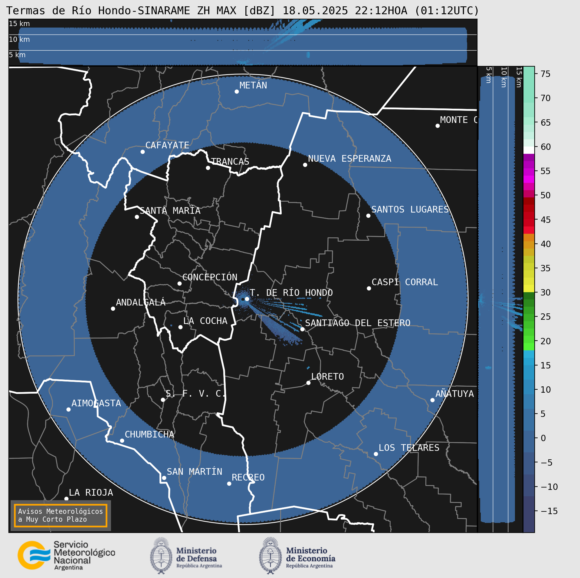
Task: Click the 10 km label in right profile
Action: pyautogui.click(x=504, y=77)
